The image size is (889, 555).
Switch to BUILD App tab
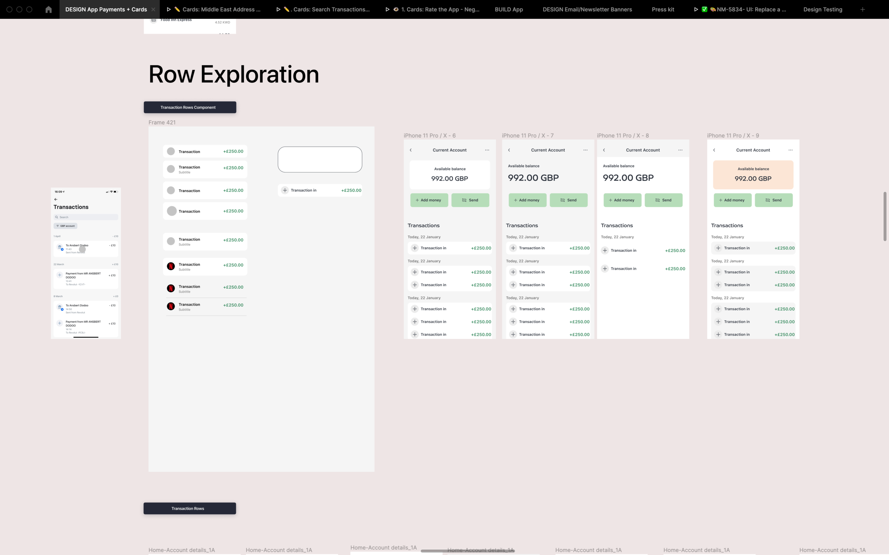coord(509,10)
